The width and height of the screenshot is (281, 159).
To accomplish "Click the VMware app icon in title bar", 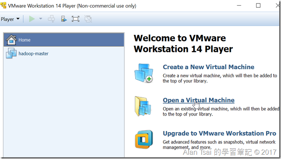I will pyautogui.click(x=3, y=6).
